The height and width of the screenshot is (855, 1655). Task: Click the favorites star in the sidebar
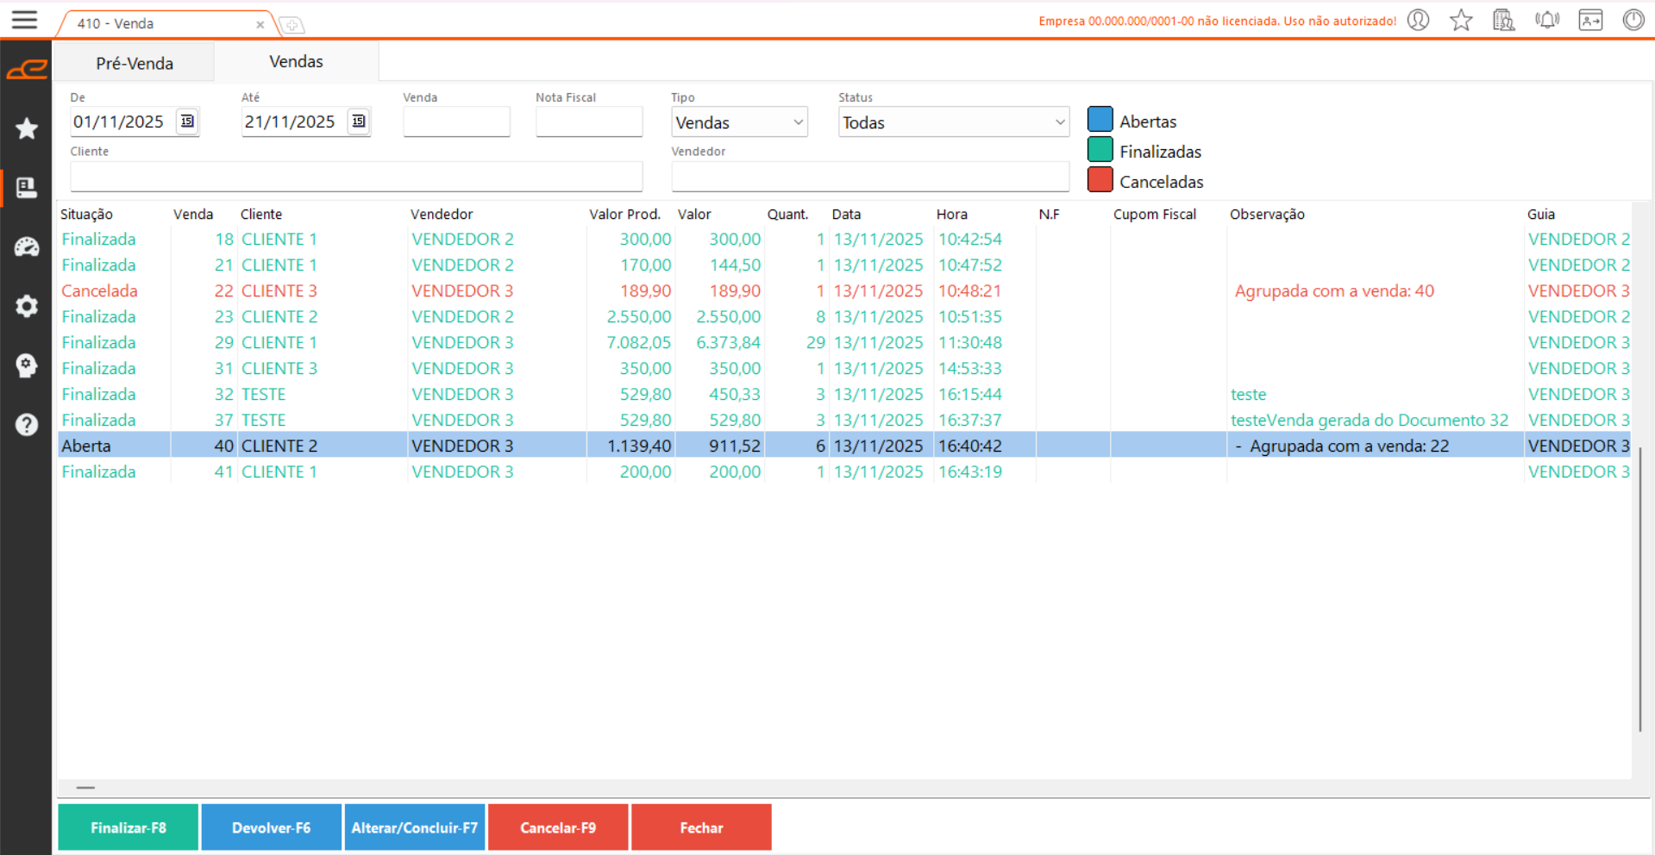27,128
